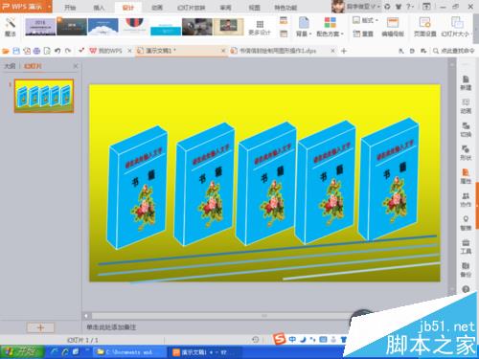Open the Documents folder taskbar button
Image resolution: width=479 pixels, height=359 pixels.
pyautogui.click(x=129, y=352)
